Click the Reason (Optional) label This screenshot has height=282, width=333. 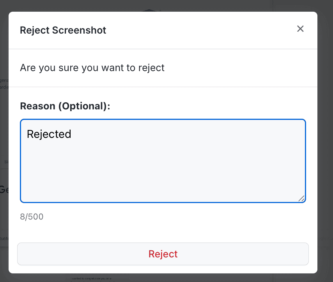coord(65,106)
